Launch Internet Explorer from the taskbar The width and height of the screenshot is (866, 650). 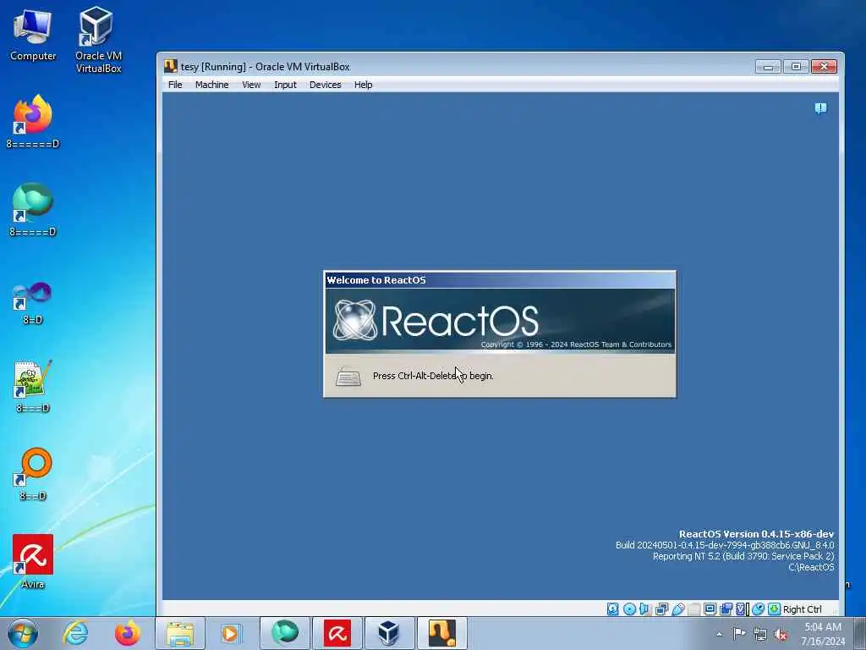point(75,633)
